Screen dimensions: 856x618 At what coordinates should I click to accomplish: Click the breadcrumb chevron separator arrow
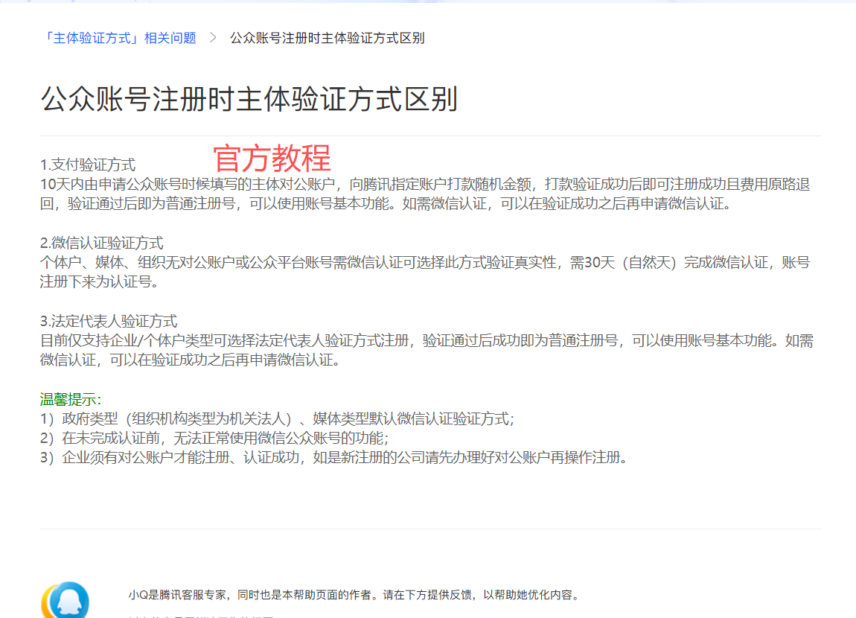(x=213, y=38)
